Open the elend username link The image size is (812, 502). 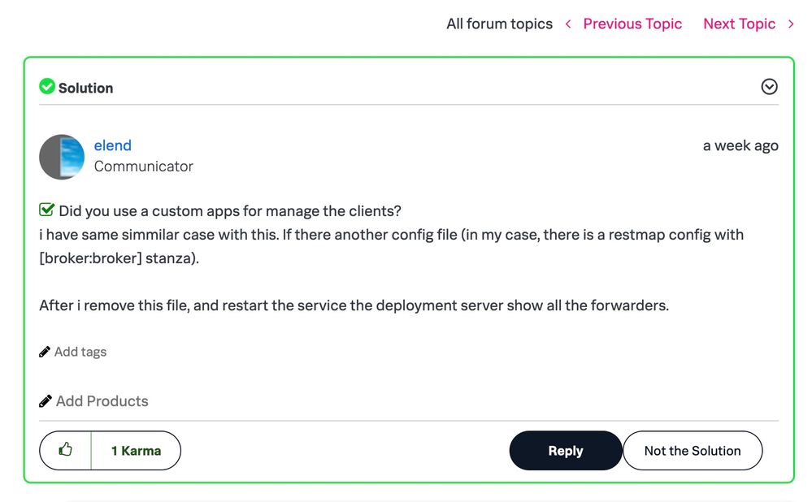pyautogui.click(x=113, y=146)
